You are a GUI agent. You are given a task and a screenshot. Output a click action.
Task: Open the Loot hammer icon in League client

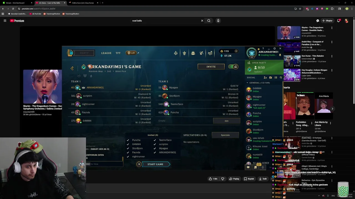click(x=202, y=53)
